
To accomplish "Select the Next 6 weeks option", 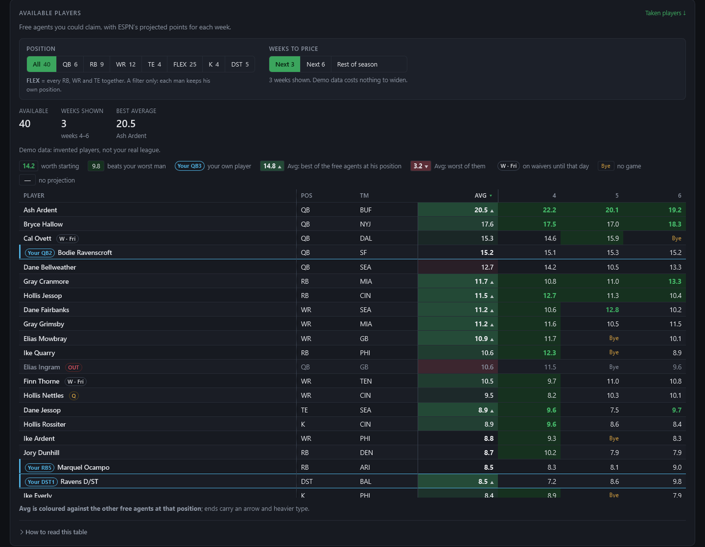I will pyautogui.click(x=316, y=64).
